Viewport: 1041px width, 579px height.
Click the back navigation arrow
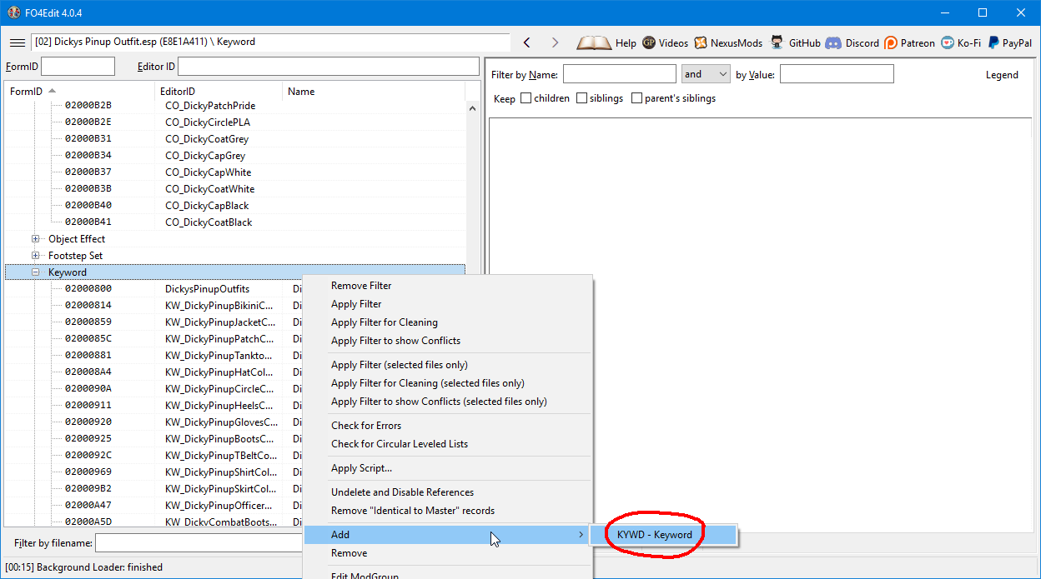pyautogui.click(x=526, y=42)
